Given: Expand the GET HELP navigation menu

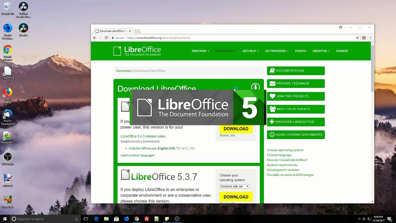Looking at the screenshot, I should (250, 51).
